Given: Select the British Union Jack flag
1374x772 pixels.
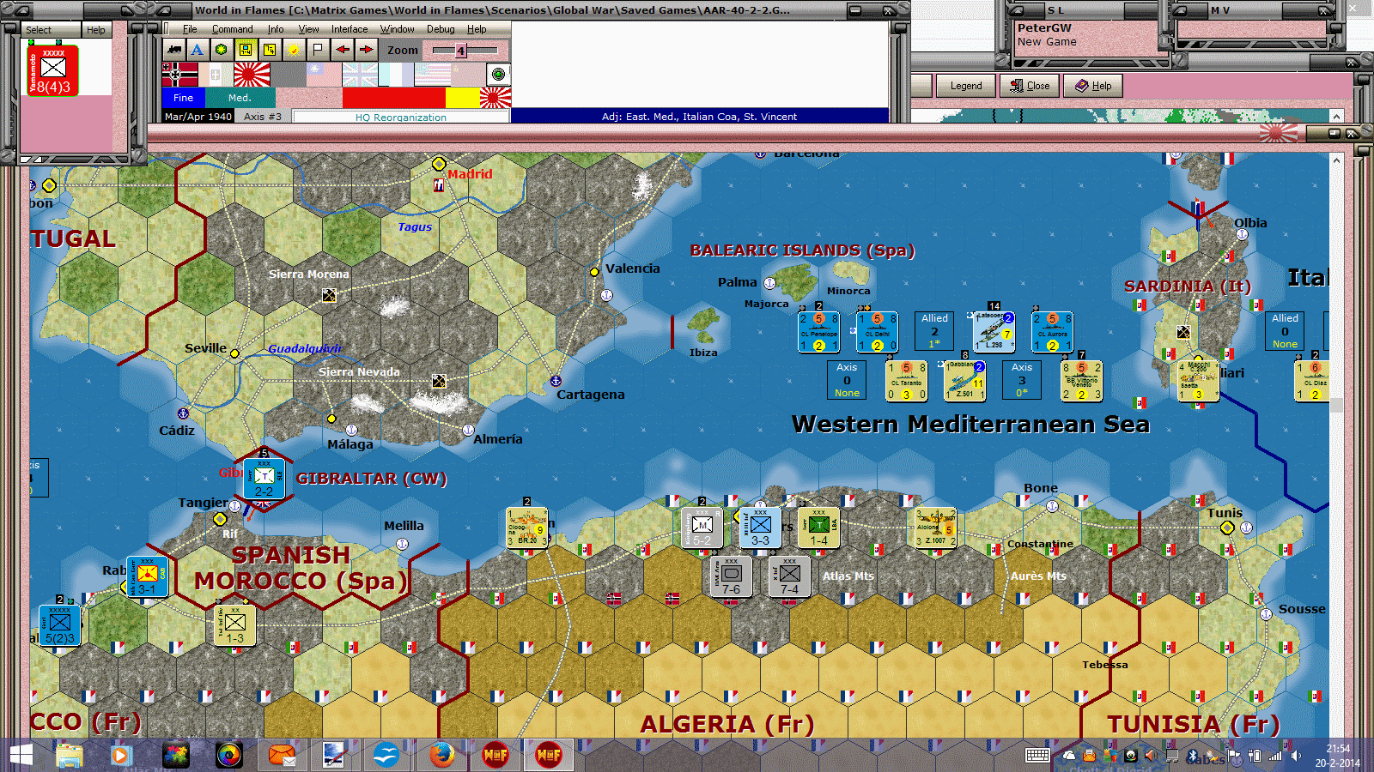Looking at the screenshot, I should [x=360, y=75].
